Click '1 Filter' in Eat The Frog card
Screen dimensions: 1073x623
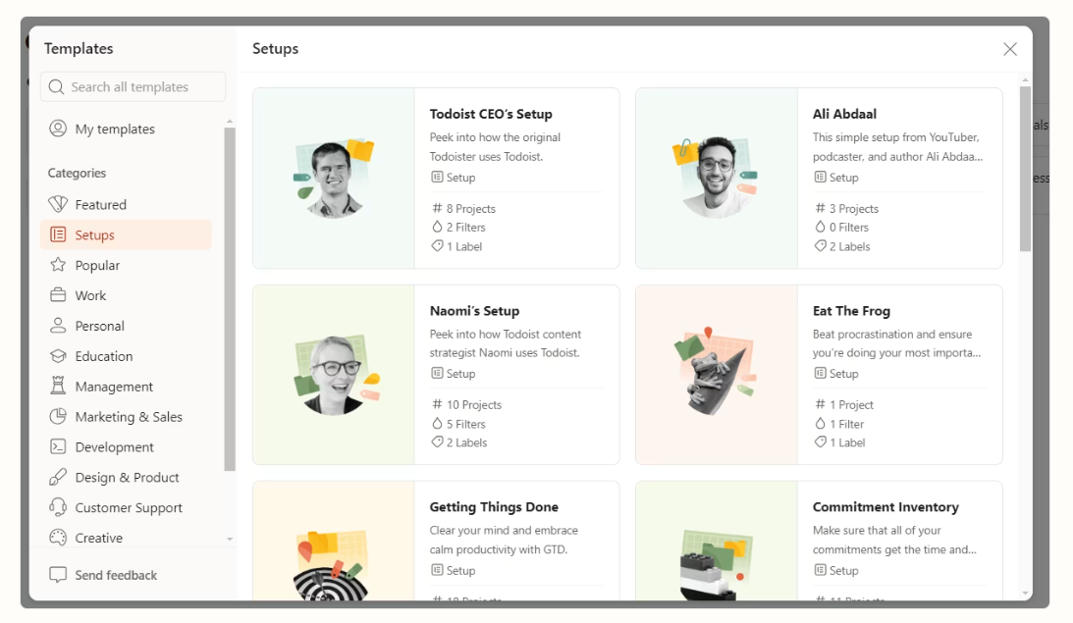pyautogui.click(x=846, y=424)
